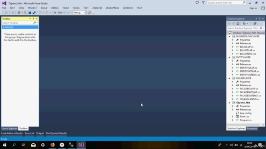
Task: Click Navigate Forward toolbar icon
Action: 13,13
